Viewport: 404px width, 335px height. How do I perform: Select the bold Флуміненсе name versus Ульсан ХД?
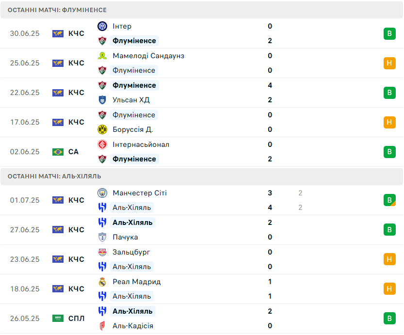point(134,85)
